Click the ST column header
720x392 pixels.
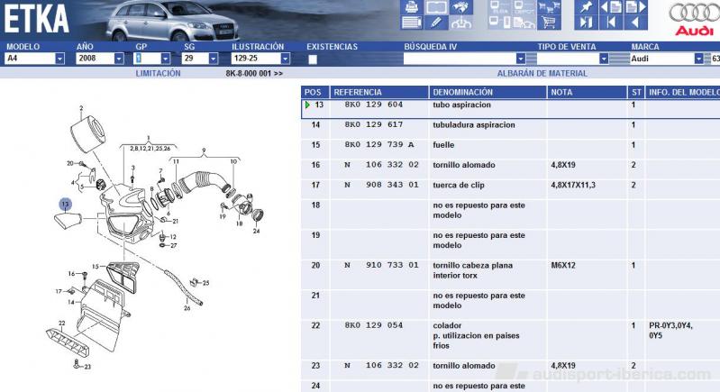(x=636, y=92)
